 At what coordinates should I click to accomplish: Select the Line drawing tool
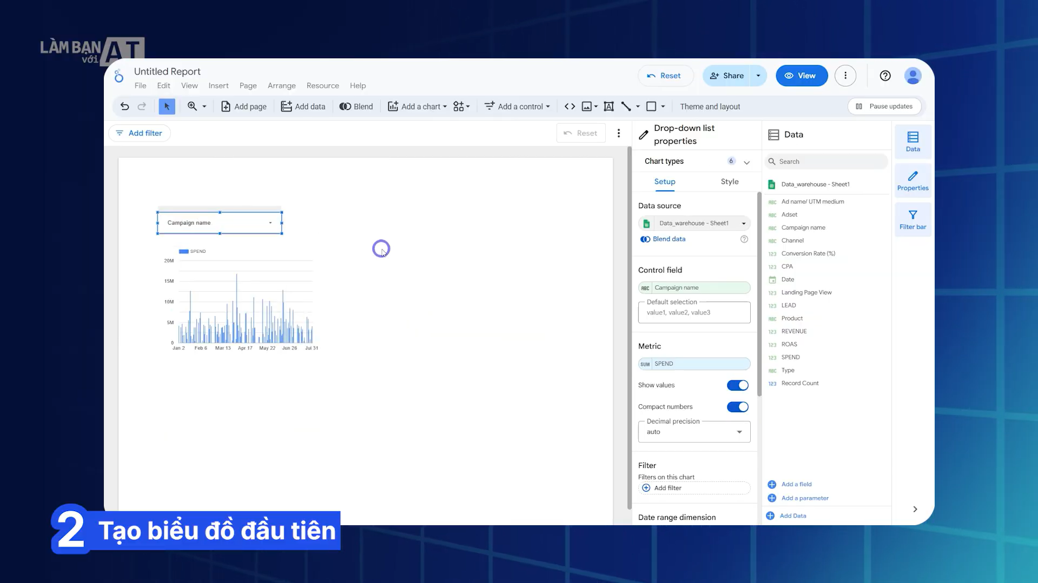626,106
